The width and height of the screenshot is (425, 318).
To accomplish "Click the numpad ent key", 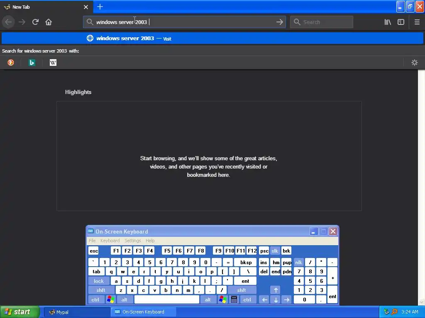I will tap(332, 295).
